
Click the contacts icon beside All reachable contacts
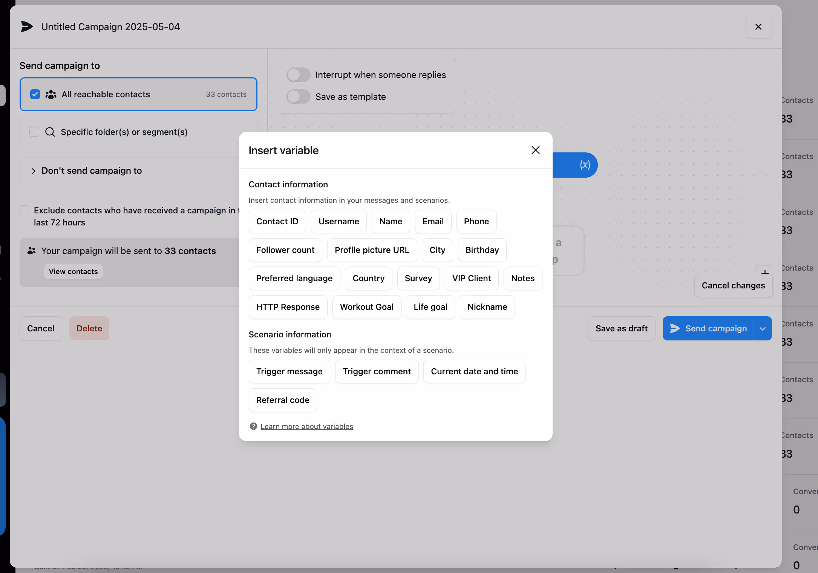pos(51,95)
